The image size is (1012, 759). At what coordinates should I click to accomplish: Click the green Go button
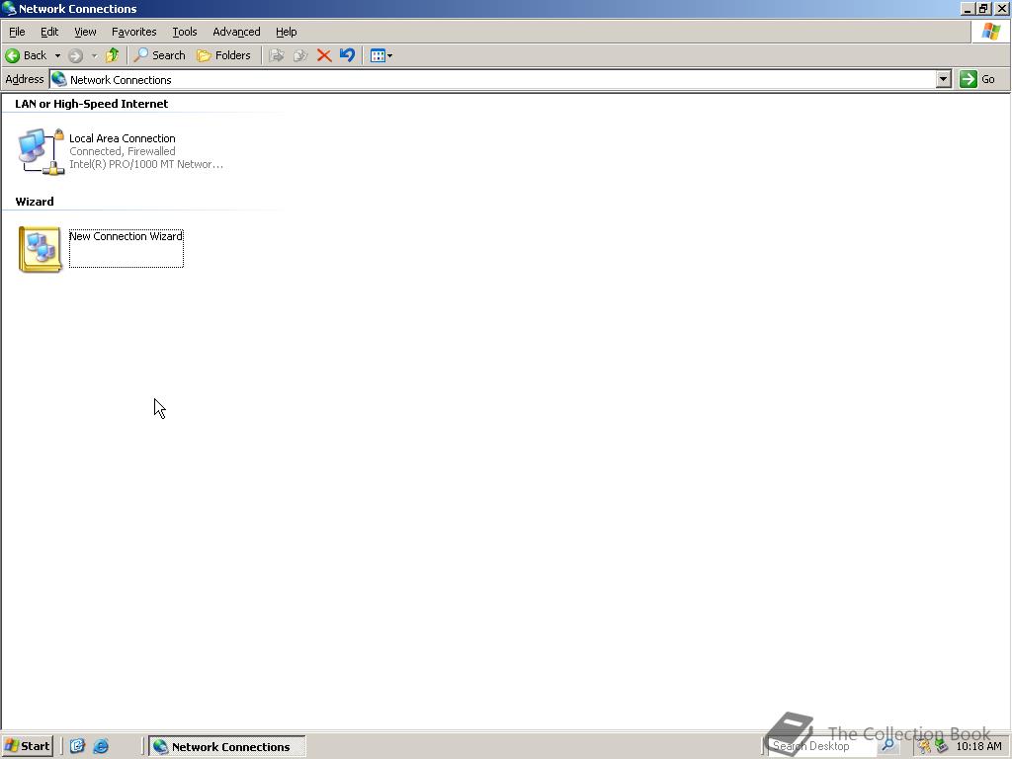click(977, 79)
